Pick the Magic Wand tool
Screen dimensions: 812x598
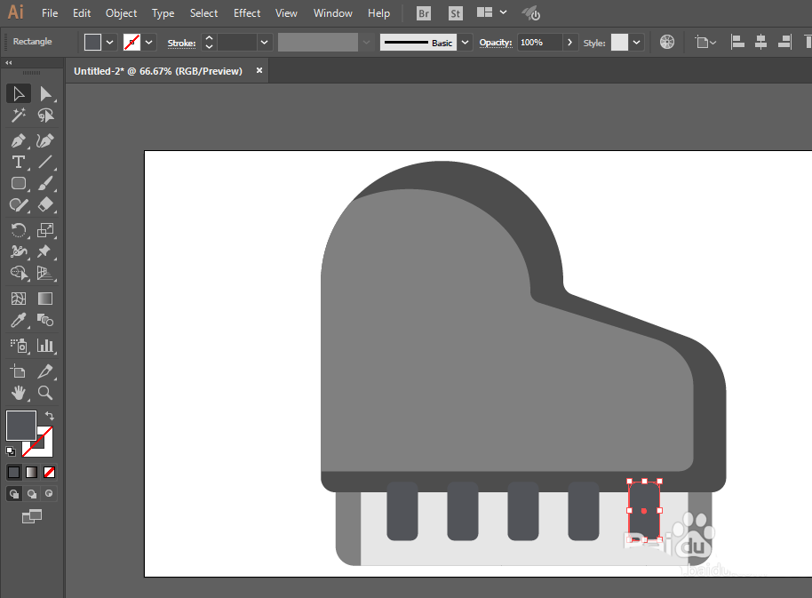coord(18,116)
